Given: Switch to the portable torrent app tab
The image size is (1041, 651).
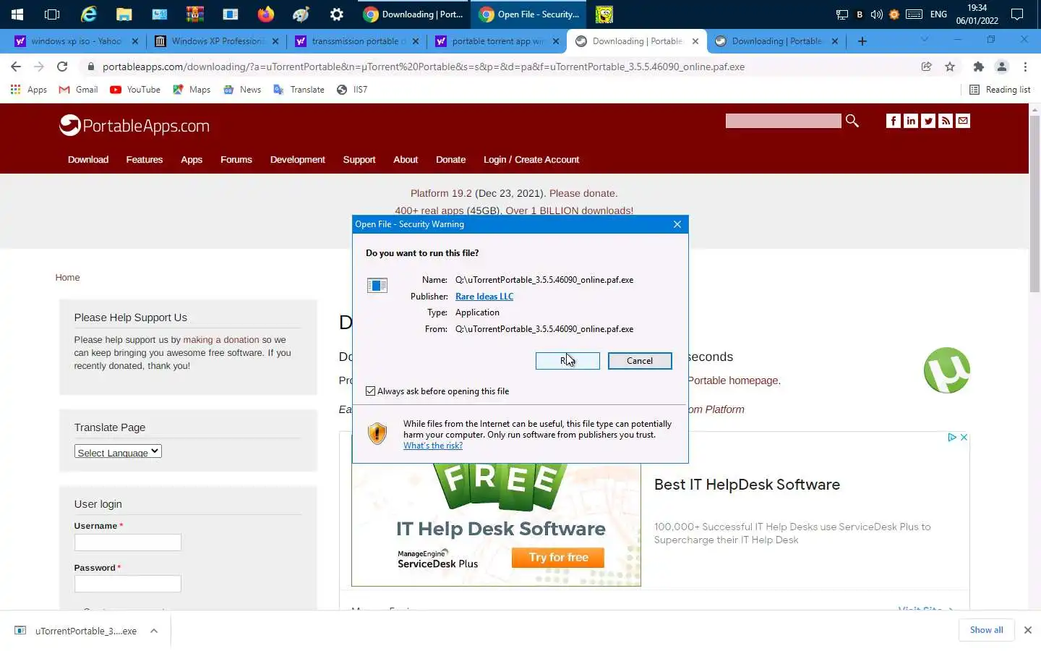Looking at the screenshot, I should [497, 41].
